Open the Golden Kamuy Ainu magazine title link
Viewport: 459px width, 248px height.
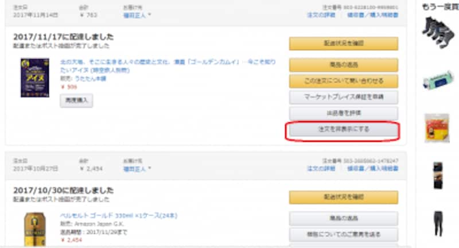pos(168,66)
